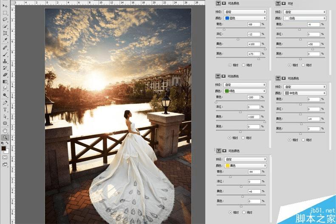Screen dimensions: 336x224
Task: Select the Type tool
Action: (x=5, y=110)
